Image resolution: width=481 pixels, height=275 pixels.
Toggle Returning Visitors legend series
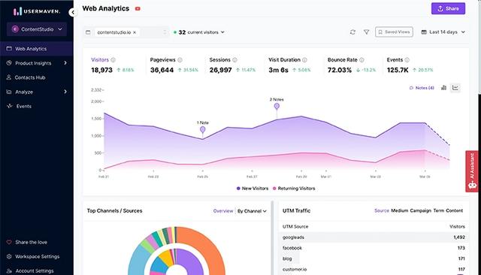[294, 189]
